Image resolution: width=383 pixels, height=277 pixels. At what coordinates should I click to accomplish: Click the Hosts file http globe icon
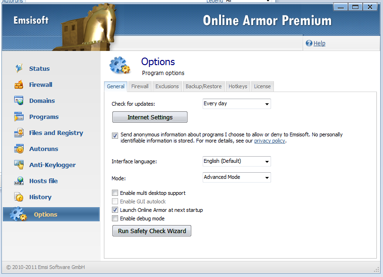tap(19, 181)
